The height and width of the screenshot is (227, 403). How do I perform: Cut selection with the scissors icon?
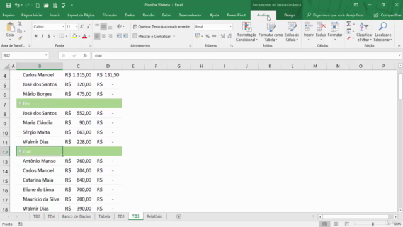(20, 24)
